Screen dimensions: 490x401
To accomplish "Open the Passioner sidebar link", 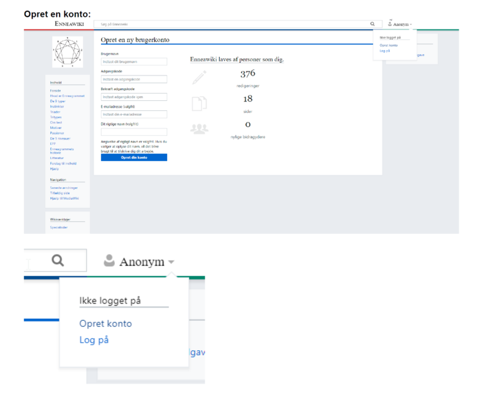I will [x=57, y=133].
